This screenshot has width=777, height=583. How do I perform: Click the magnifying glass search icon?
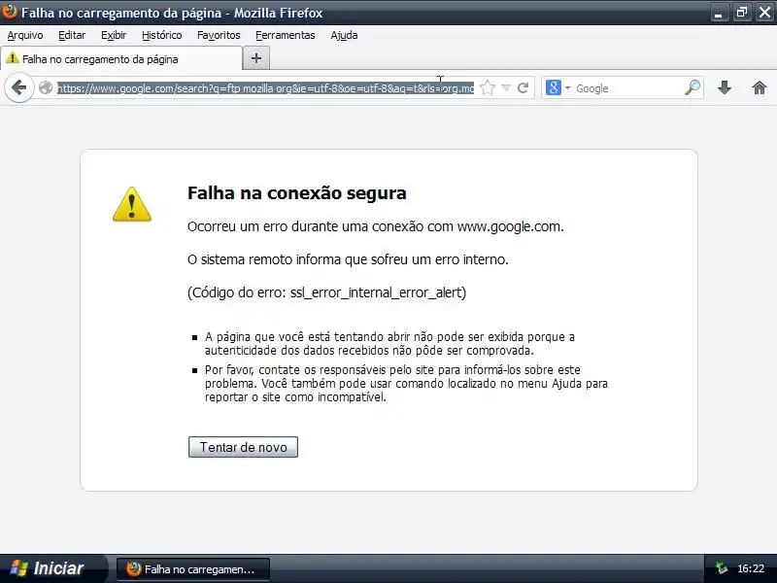click(x=693, y=87)
